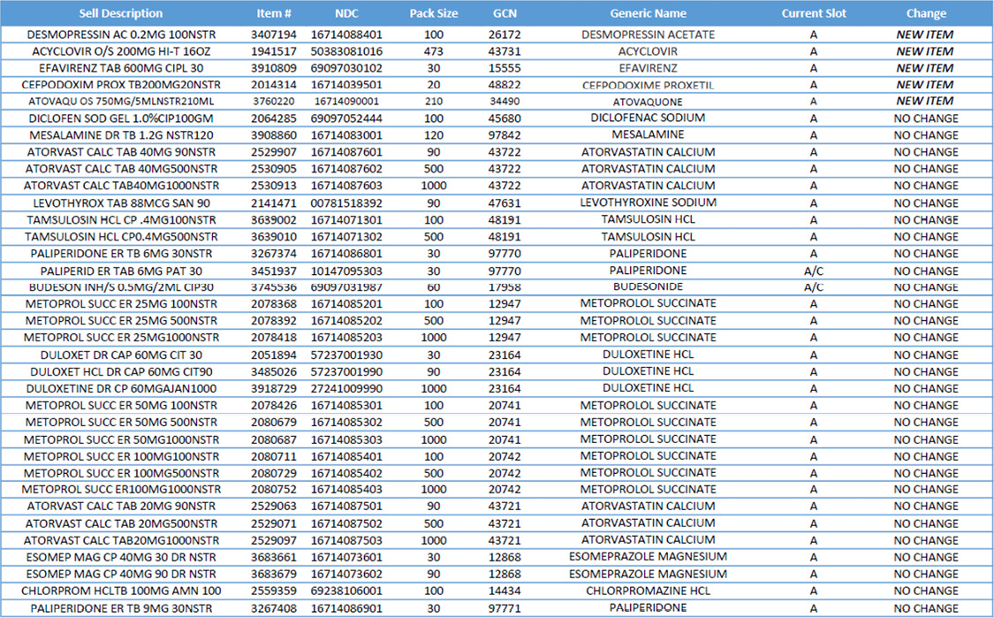The image size is (994, 618).
Task: Select item number 2529097
Action: coord(274,540)
